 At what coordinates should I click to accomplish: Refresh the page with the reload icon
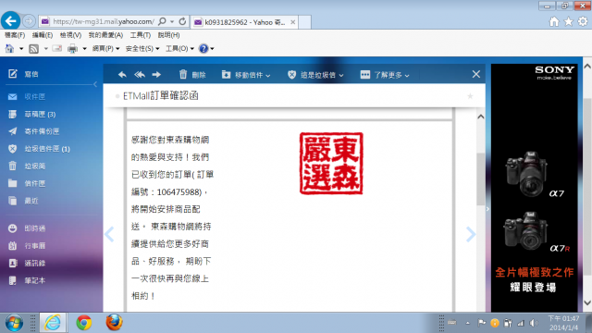pyautogui.click(x=183, y=21)
